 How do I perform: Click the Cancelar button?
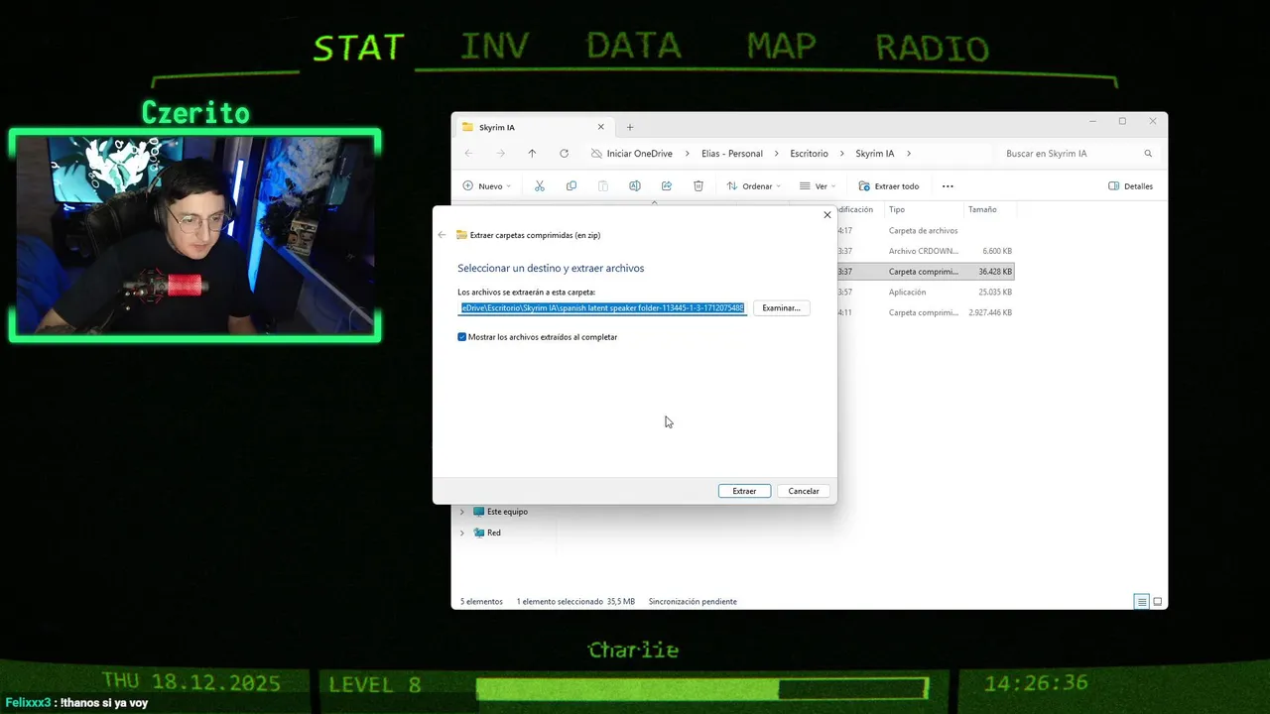click(x=804, y=491)
